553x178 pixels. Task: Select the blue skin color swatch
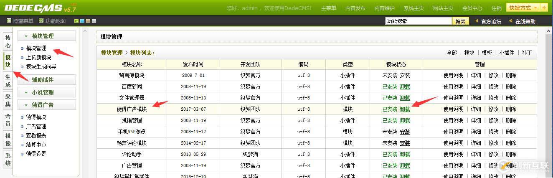pyautogui.click(x=82, y=21)
